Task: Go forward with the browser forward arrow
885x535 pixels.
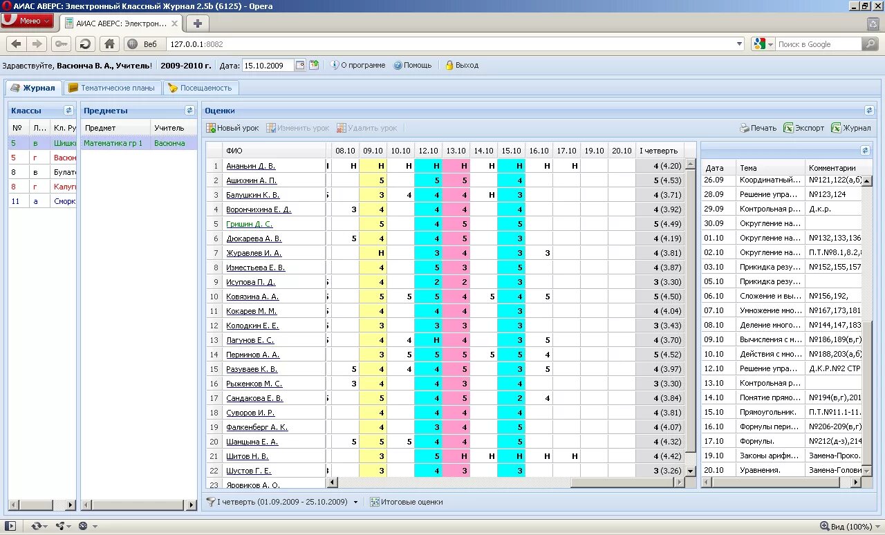Action: click(37, 44)
